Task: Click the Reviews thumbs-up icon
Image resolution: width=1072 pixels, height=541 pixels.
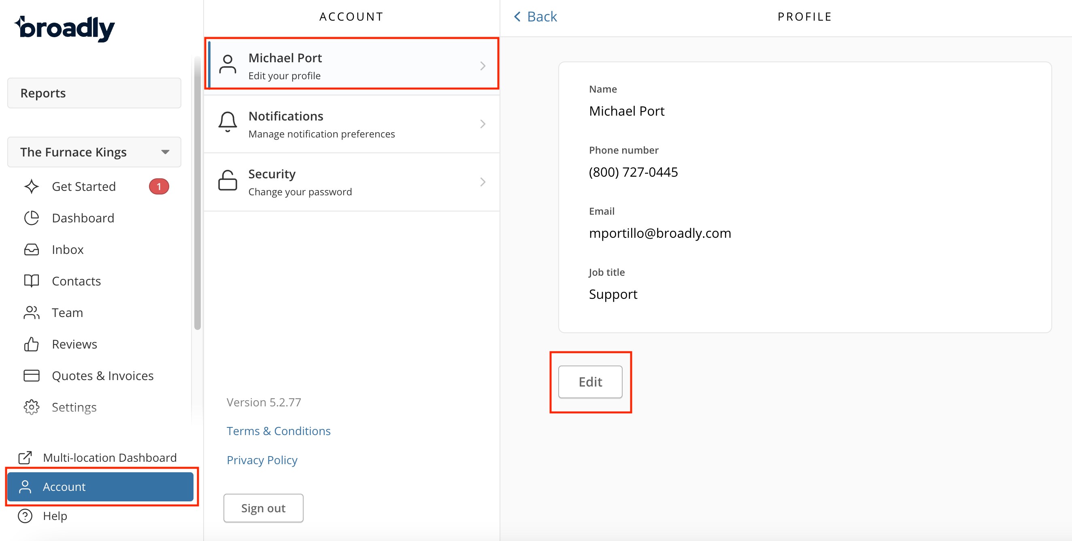Action: (32, 344)
